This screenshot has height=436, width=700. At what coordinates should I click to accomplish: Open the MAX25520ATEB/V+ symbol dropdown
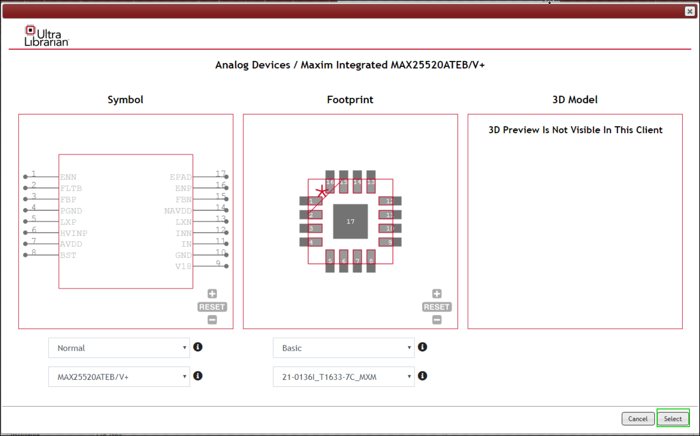[x=119, y=377]
